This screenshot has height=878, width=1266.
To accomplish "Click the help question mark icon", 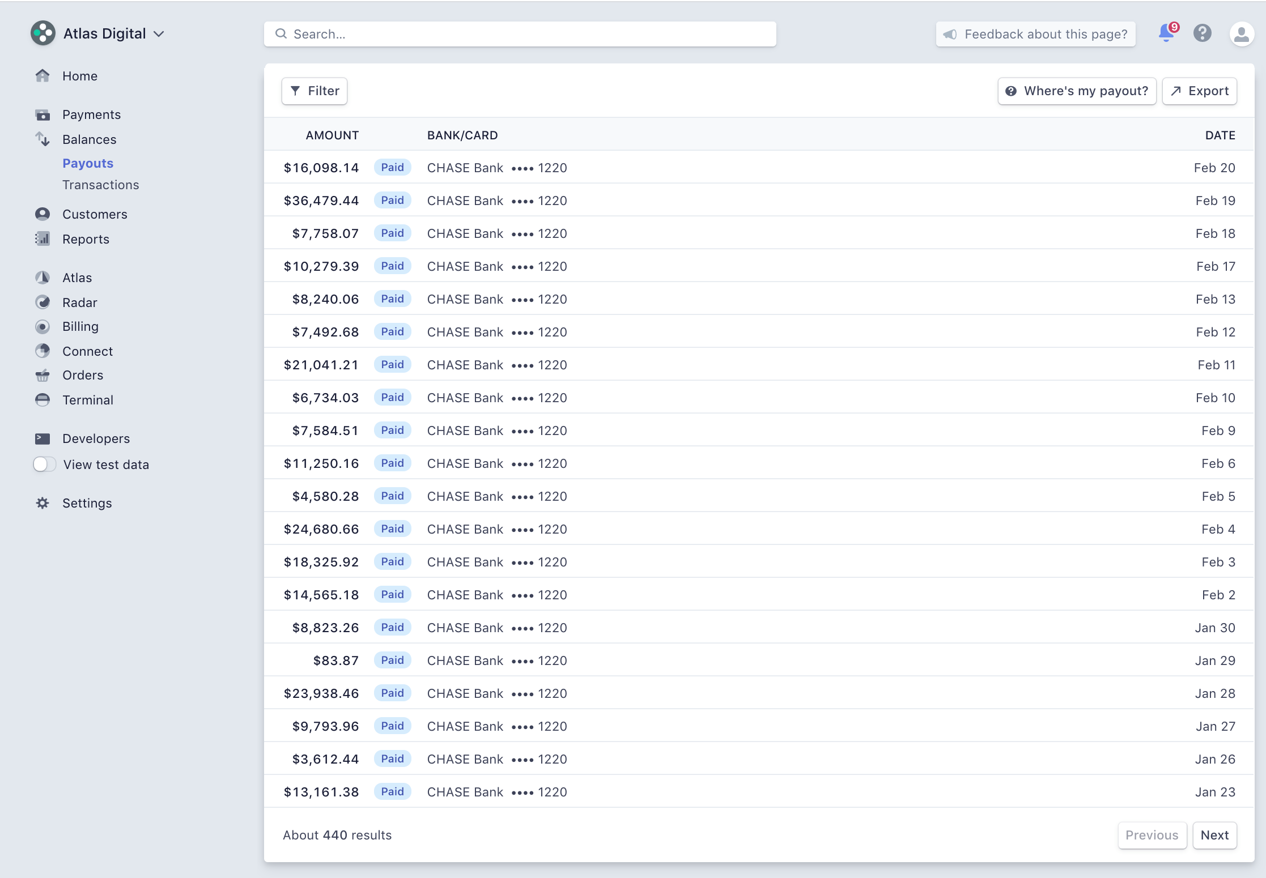I will 1203,33.
